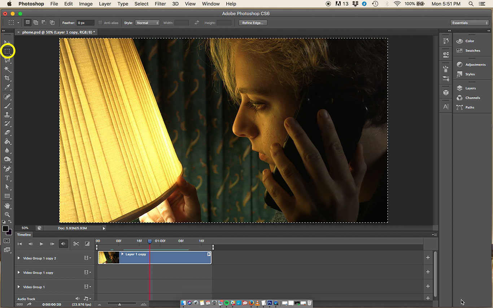Open the Doc size status arrow menu
The height and width of the screenshot is (308, 493).
pyautogui.click(x=104, y=228)
